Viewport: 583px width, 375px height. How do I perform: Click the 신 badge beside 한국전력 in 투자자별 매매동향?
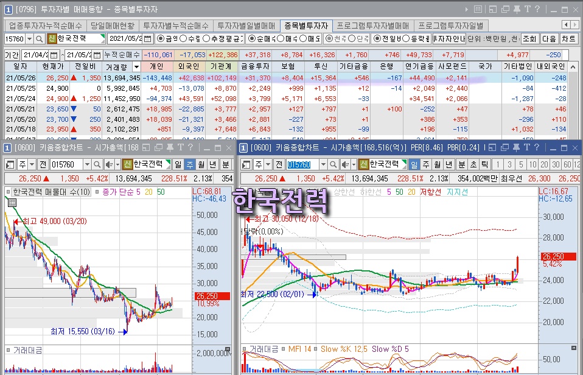click(x=52, y=39)
